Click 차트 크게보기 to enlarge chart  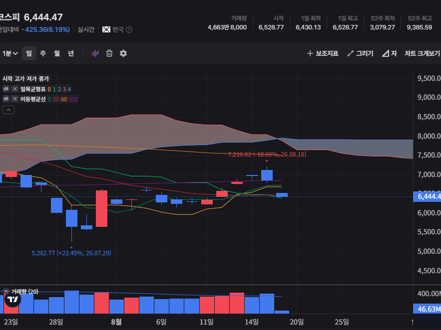pyautogui.click(x=422, y=53)
